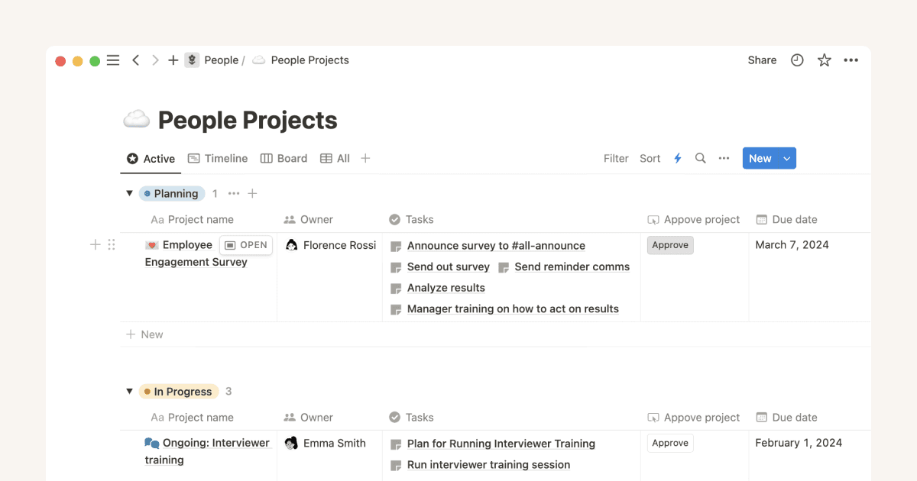Viewport: 917px width, 481px height.
Task: Open the Send out survey task
Action: pyautogui.click(x=449, y=266)
